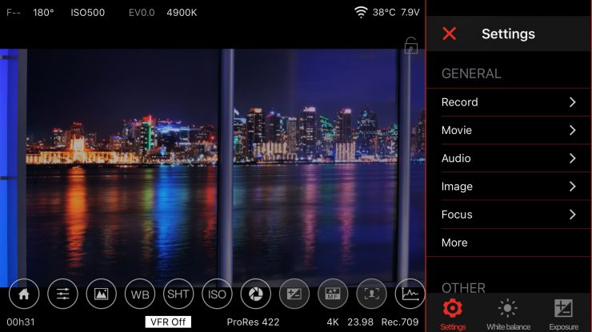
Task: Toggle the screen lock padlock icon
Action: point(410,45)
